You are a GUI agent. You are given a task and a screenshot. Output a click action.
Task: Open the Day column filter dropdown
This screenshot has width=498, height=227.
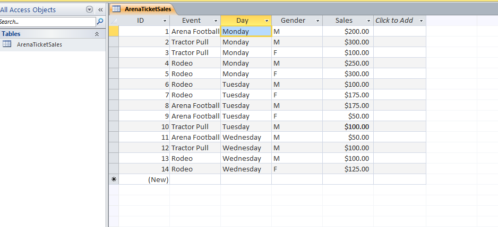point(267,21)
